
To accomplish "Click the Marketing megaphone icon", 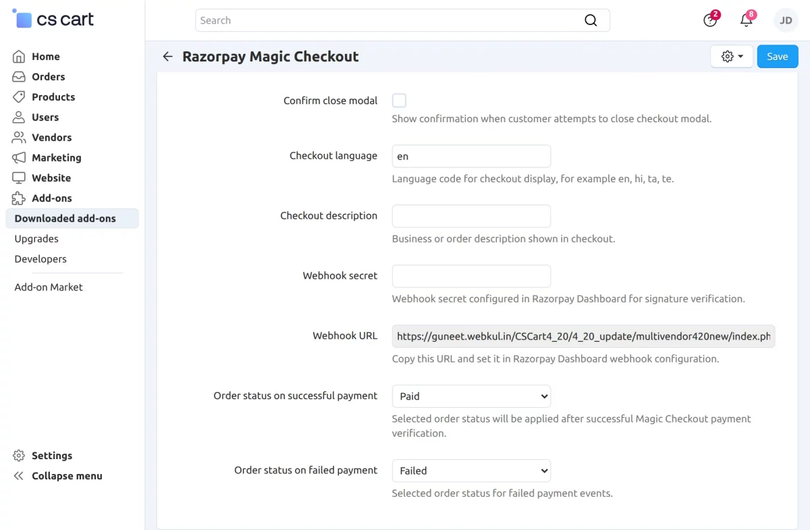I will 20,158.
